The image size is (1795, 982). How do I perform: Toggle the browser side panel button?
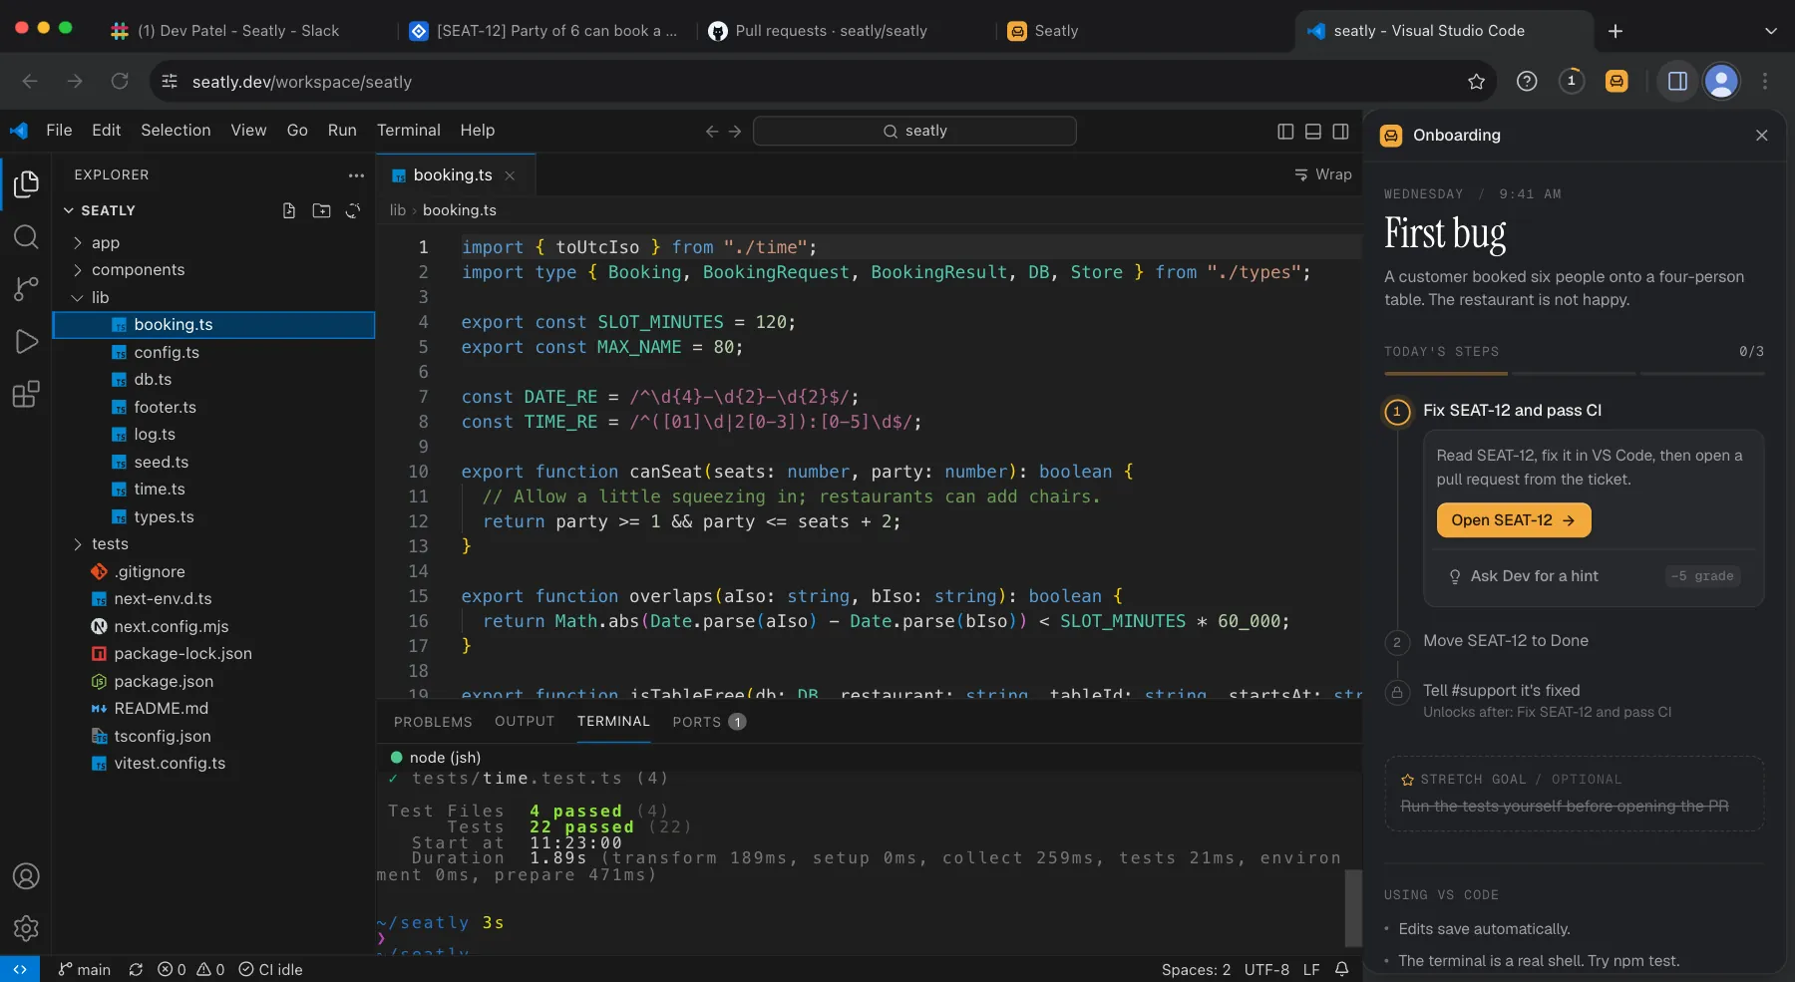1677,82
